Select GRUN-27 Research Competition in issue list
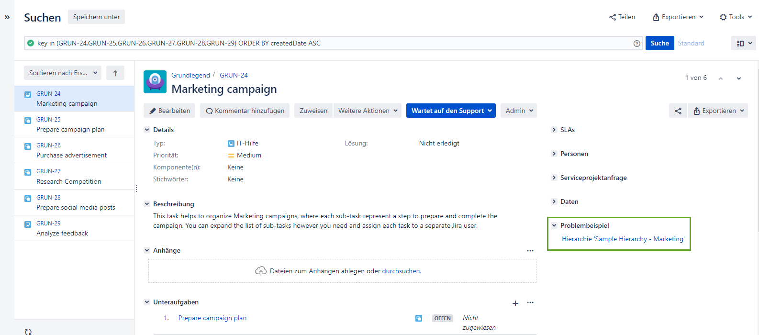 click(69, 177)
